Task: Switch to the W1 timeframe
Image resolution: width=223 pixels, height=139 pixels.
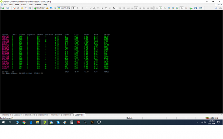Action: coord(148,8)
